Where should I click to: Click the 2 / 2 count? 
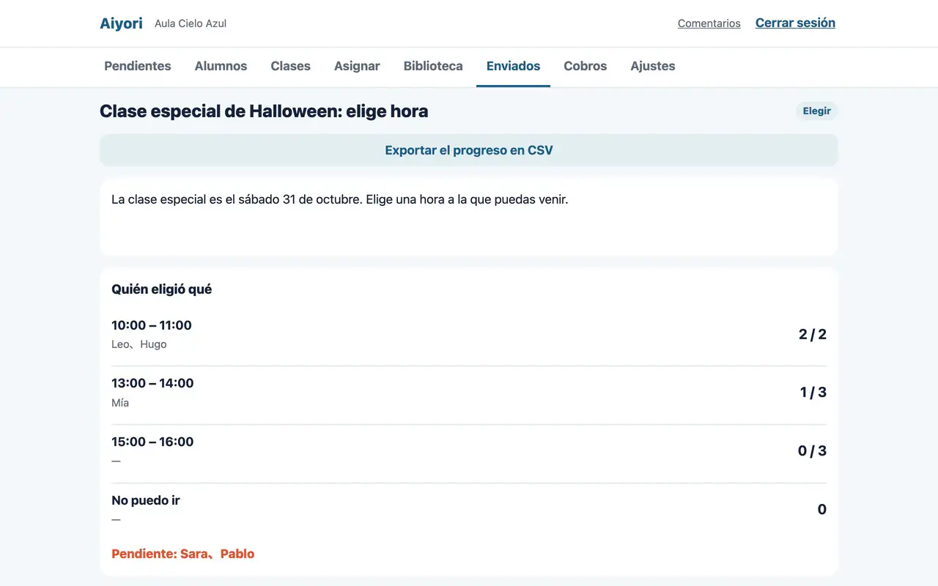click(813, 334)
